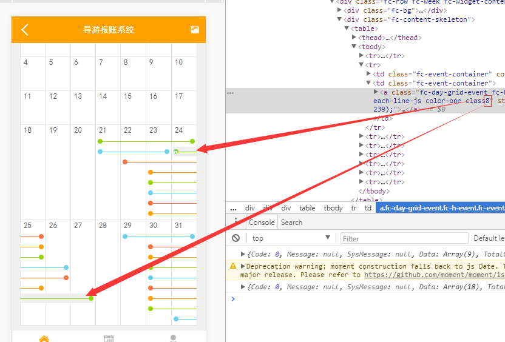
Task: Switch to the Search drawer tab
Action: point(291,223)
